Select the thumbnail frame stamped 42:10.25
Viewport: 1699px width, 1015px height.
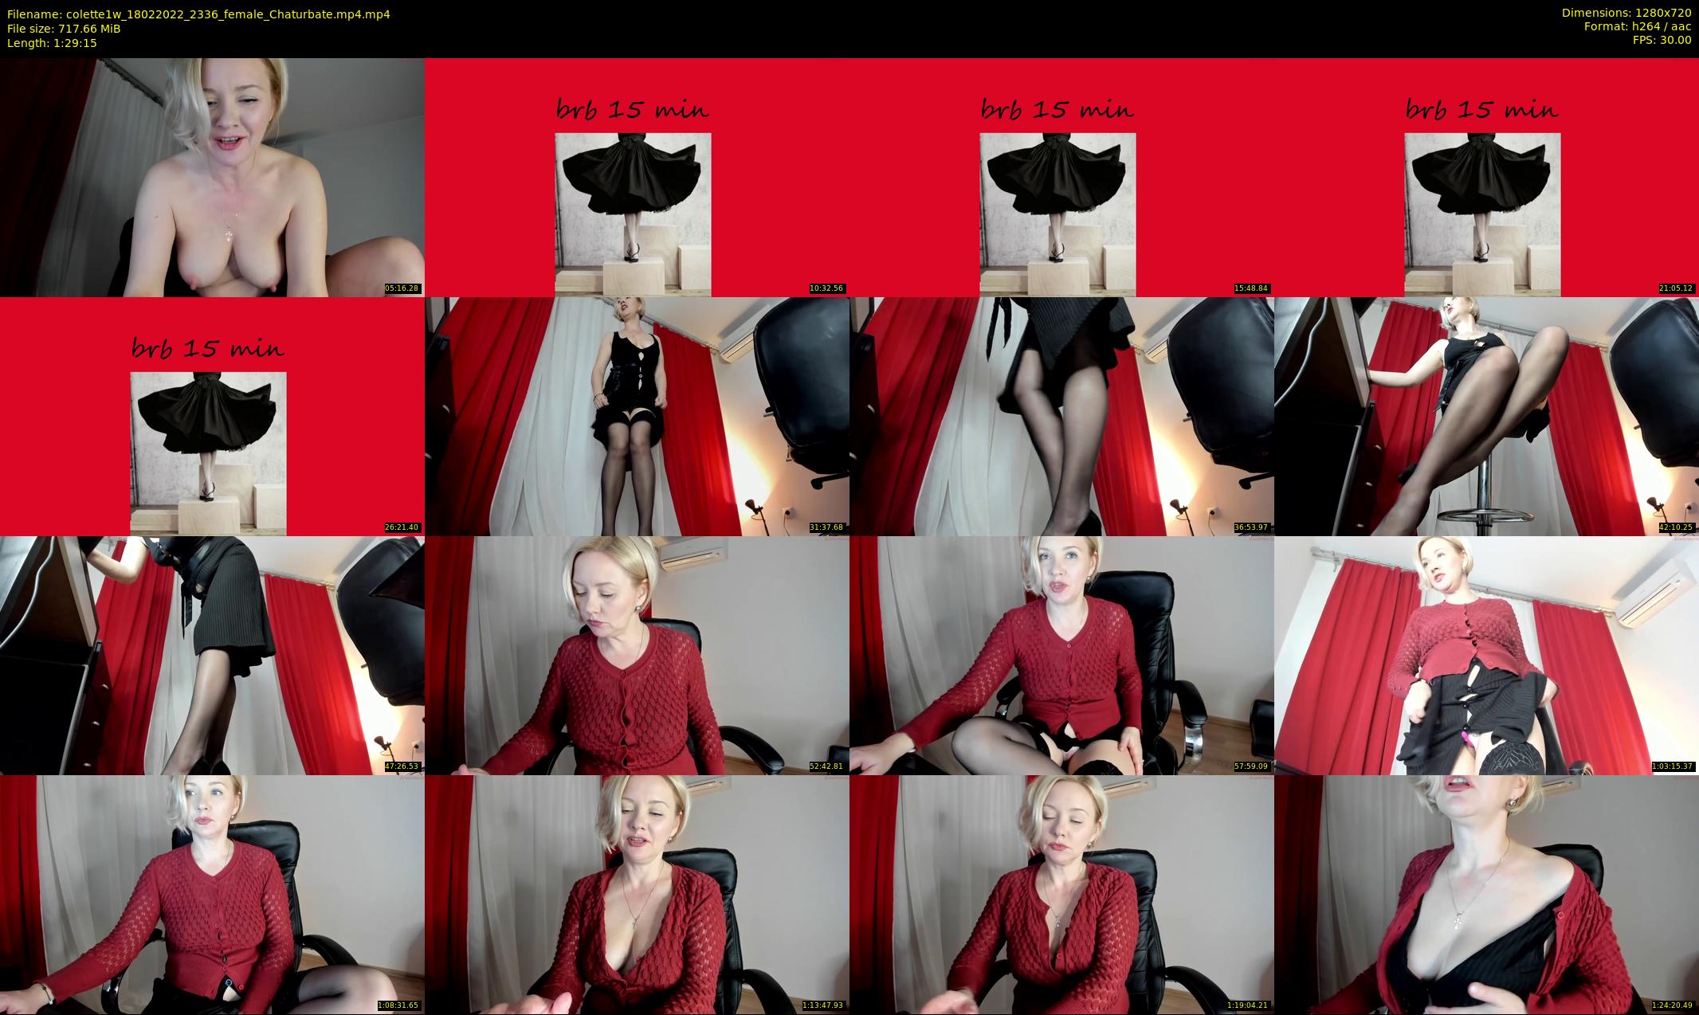coord(1486,417)
